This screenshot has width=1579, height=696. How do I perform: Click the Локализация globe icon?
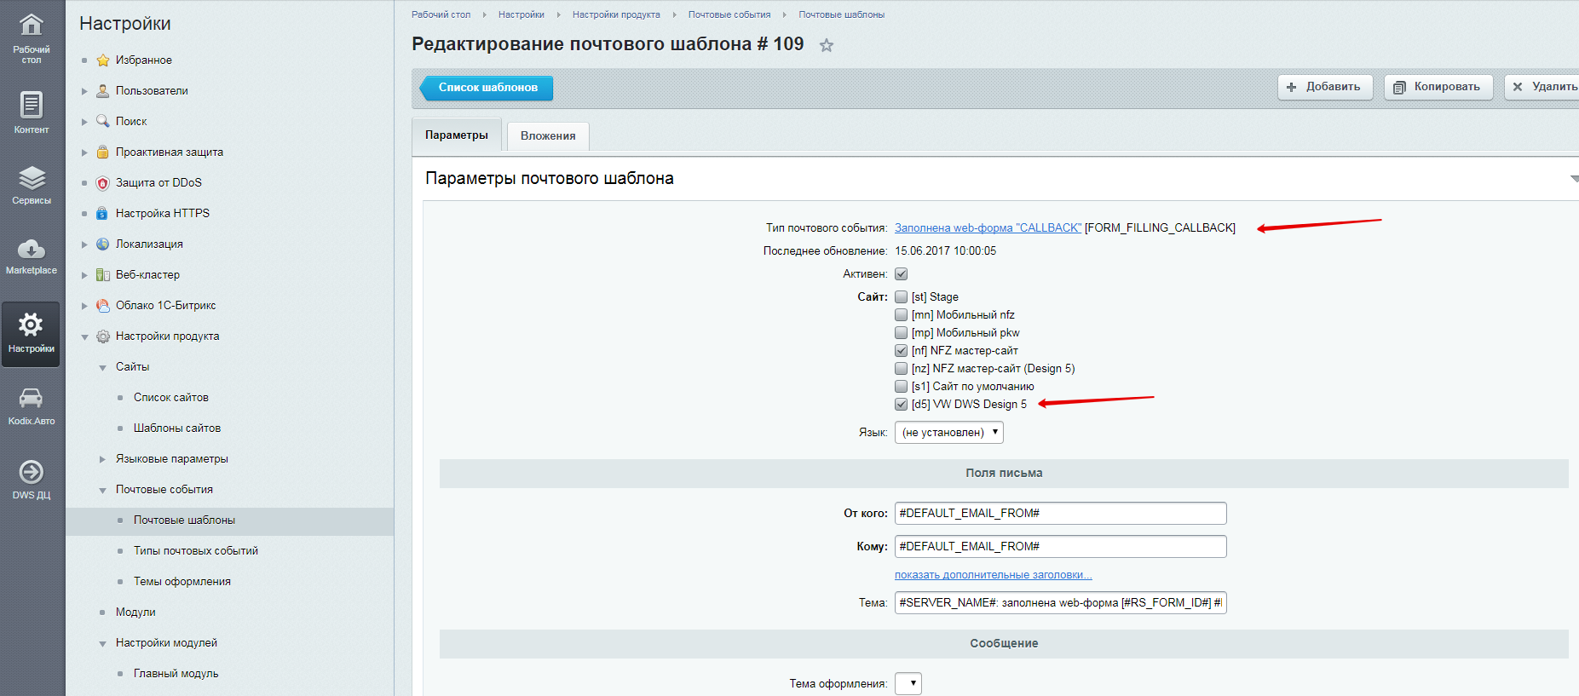pyautogui.click(x=103, y=244)
